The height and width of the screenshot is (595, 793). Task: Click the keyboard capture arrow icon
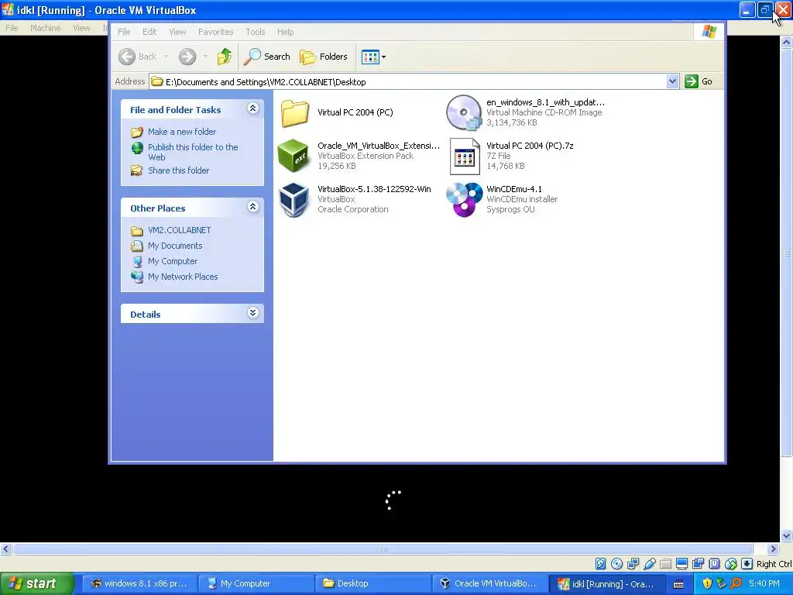click(x=747, y=564)
